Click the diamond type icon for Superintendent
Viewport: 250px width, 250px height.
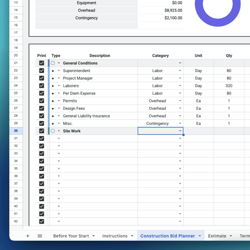pos(53,71)
